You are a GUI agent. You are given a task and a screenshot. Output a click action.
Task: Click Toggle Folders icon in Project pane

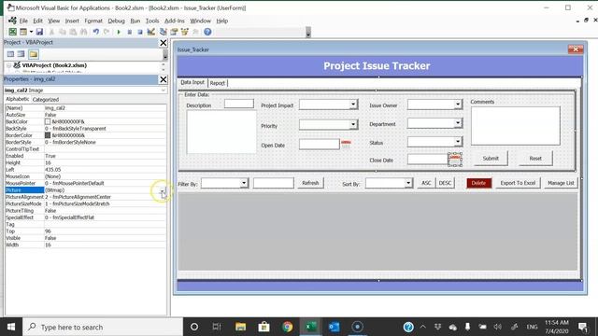[x=34, y=54]
